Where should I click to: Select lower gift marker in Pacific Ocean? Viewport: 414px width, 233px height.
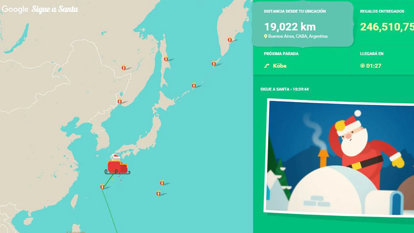pos(158,193)
